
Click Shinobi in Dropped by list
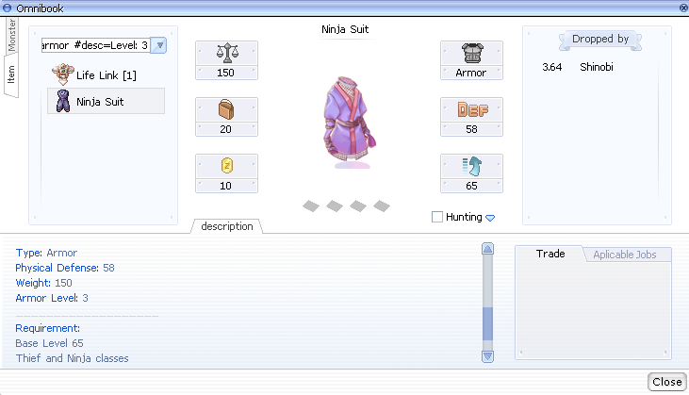[x=596, y=67]
